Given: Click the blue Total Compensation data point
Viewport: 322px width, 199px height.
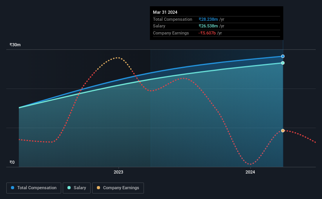Looking at the screenshot, I should point(283,56).
